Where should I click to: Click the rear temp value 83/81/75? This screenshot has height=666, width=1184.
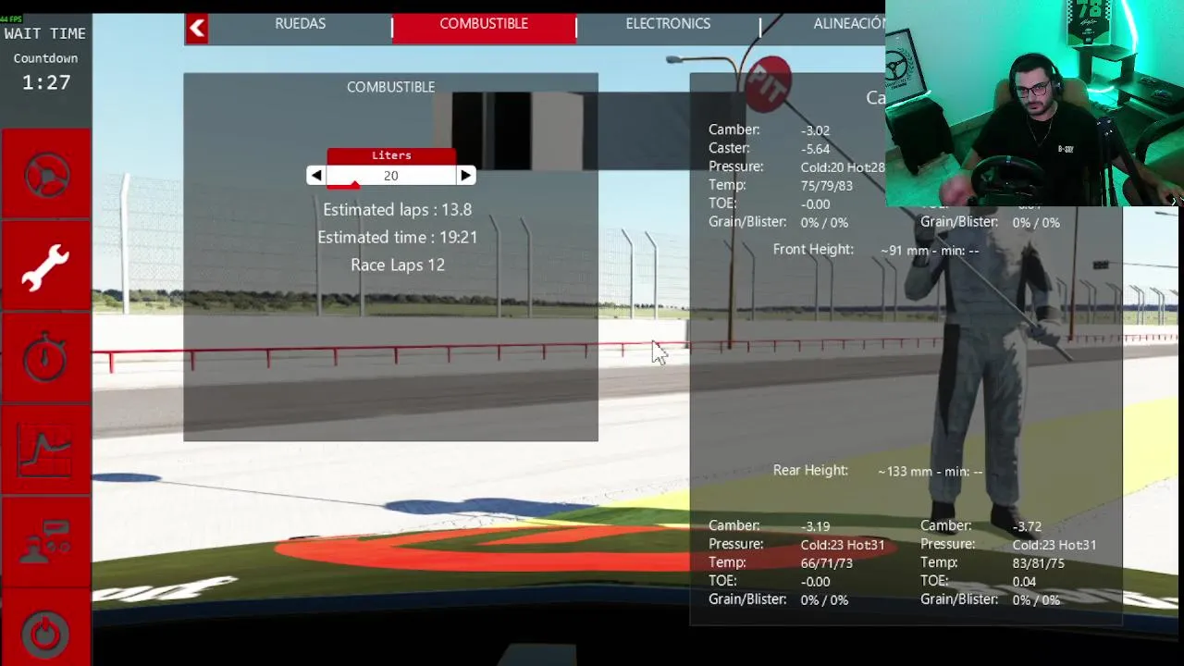[1039, 563]
